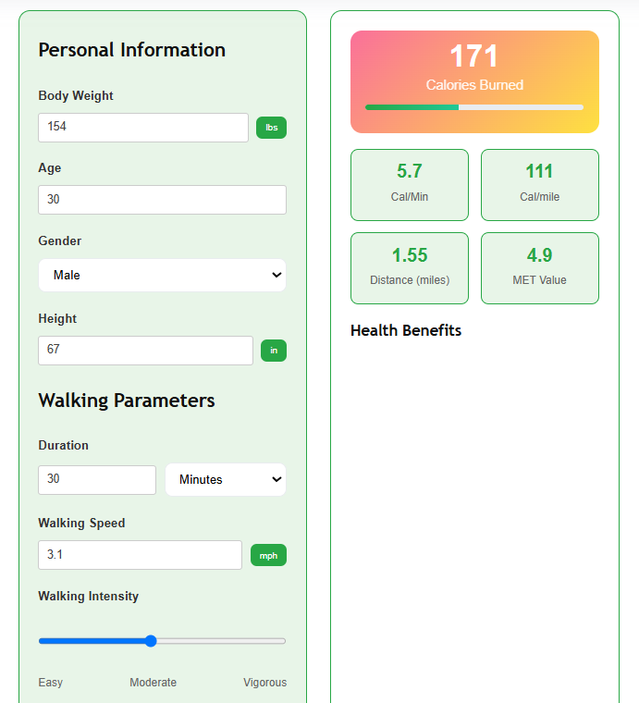The height and width of the screenshot is (703, 639).
Task: Click the Duration value input field
Action: pyautogui.click(x=97, y=480)
